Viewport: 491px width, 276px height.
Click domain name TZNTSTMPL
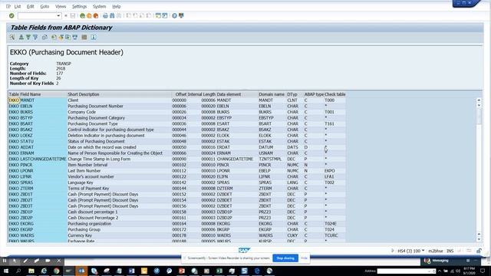point(270,159)
